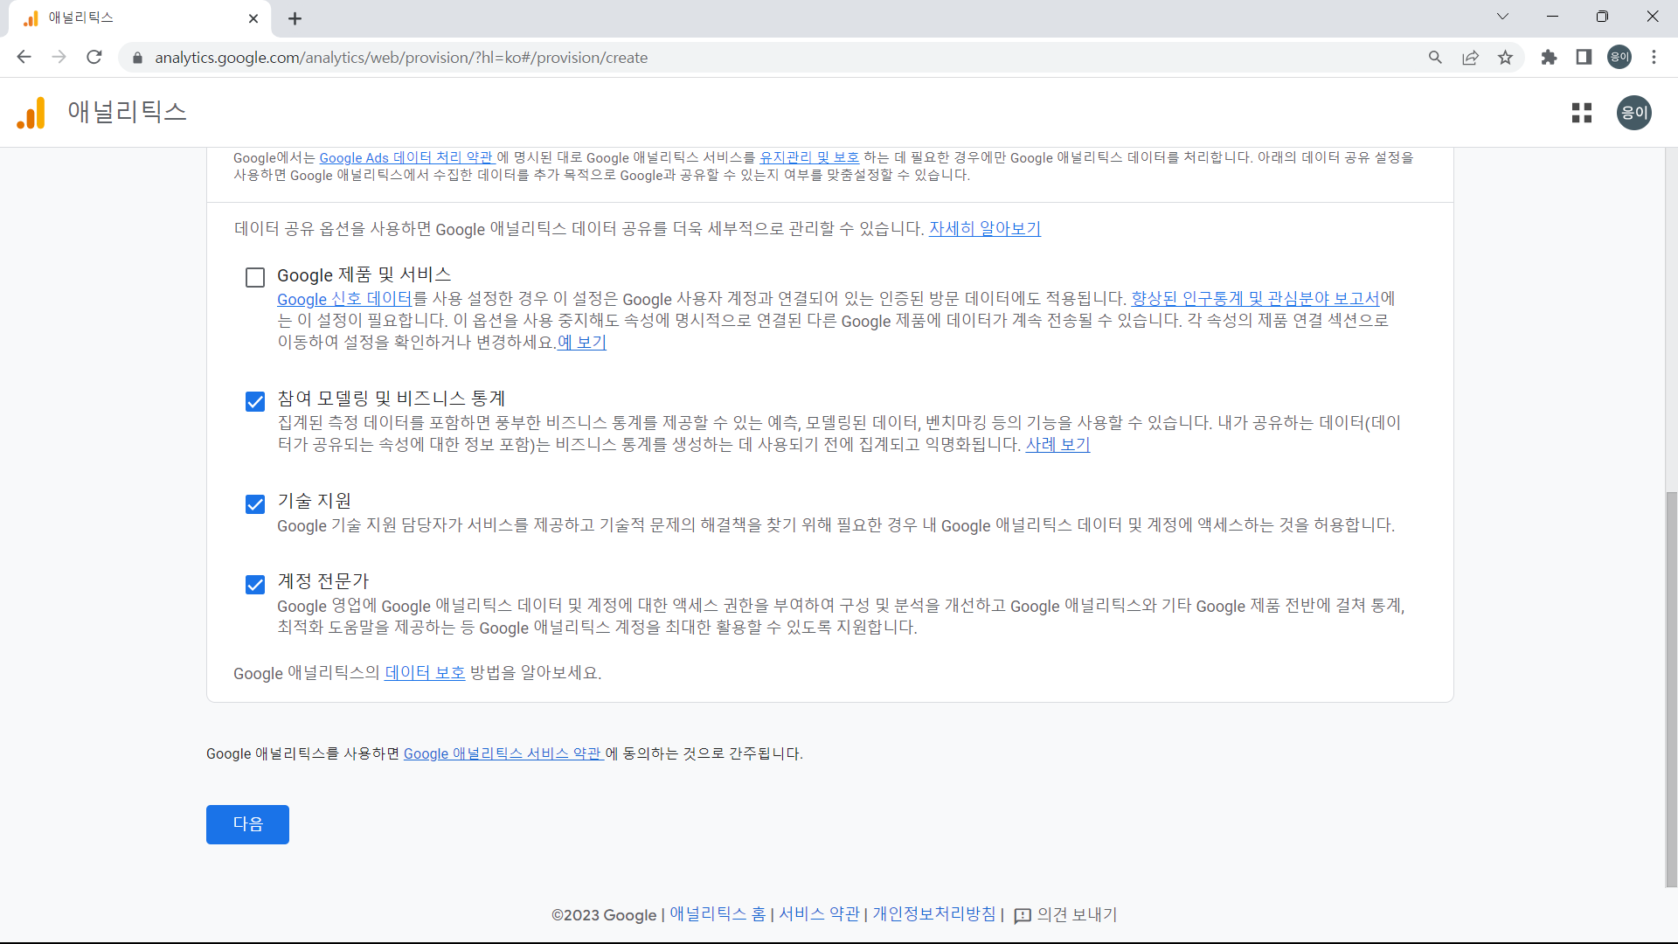Disable the 계정 전문가 option
The image size is (1678, 944).
pos(254,585)
